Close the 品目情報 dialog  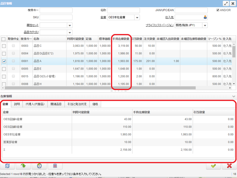coord(233,4)
